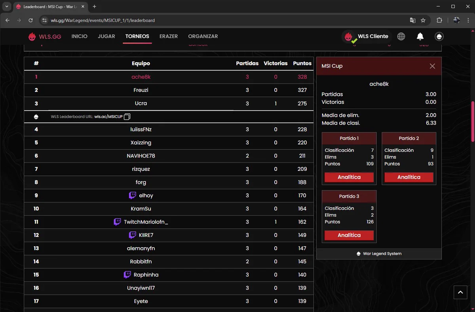Select team Unayiwnl17 row
475x312 pixels.
(x=169, y=288)
